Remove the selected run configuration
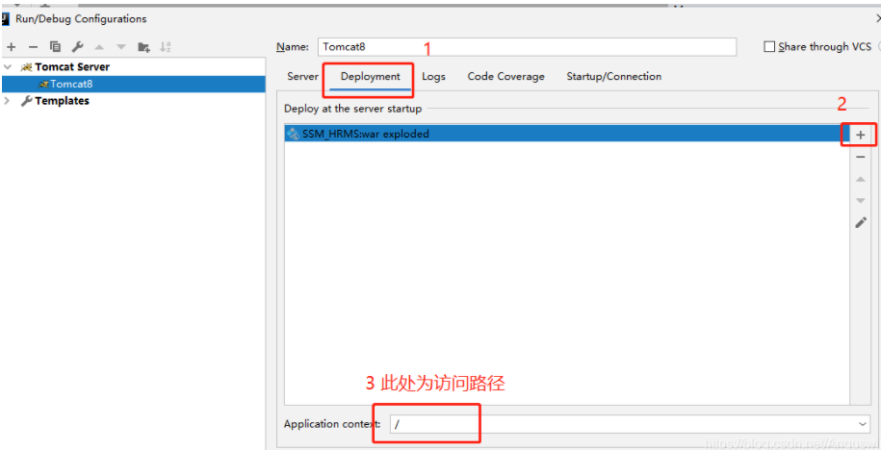Screen dimensions: 881x450 pos(33,47)
